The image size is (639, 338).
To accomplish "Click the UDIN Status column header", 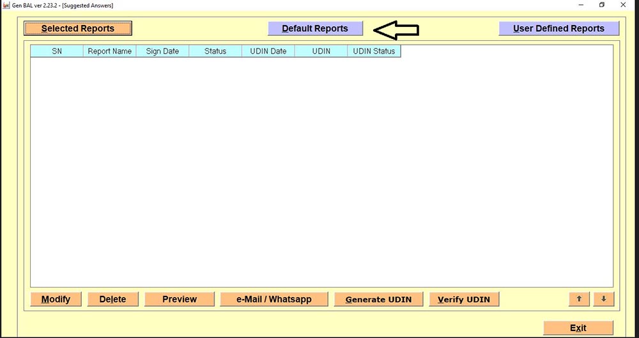I will pos(374,51).
